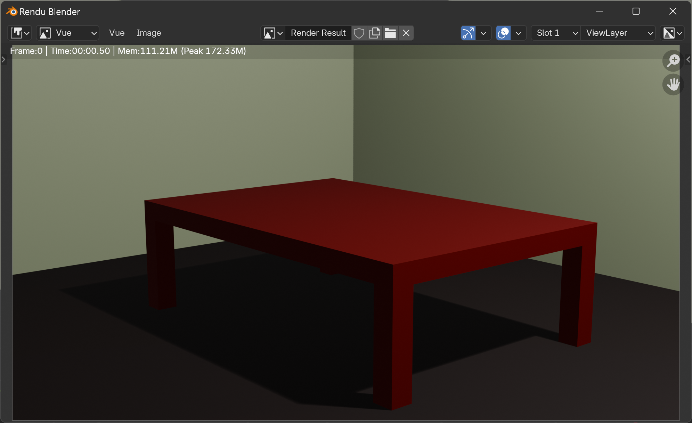Open the Image menu

click(x=148, y=33)
